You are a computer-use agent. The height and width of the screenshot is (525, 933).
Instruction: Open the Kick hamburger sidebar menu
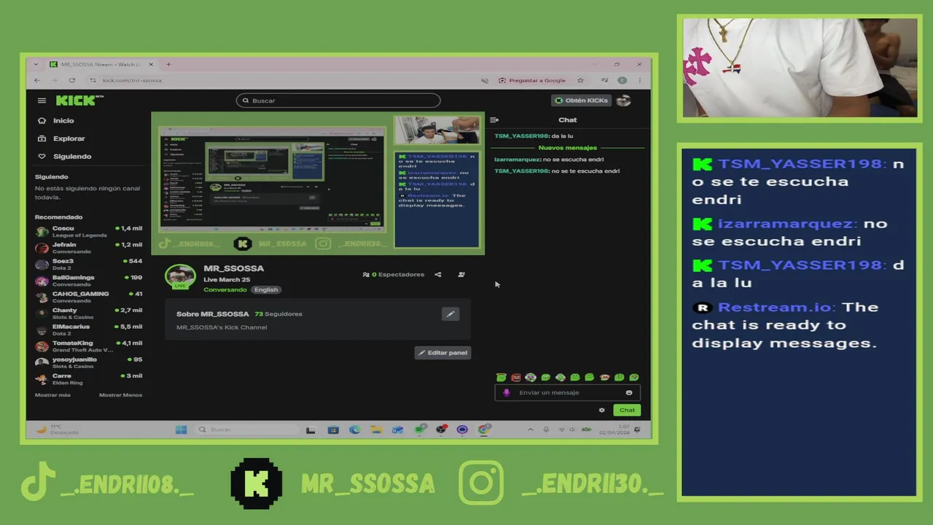42,101
